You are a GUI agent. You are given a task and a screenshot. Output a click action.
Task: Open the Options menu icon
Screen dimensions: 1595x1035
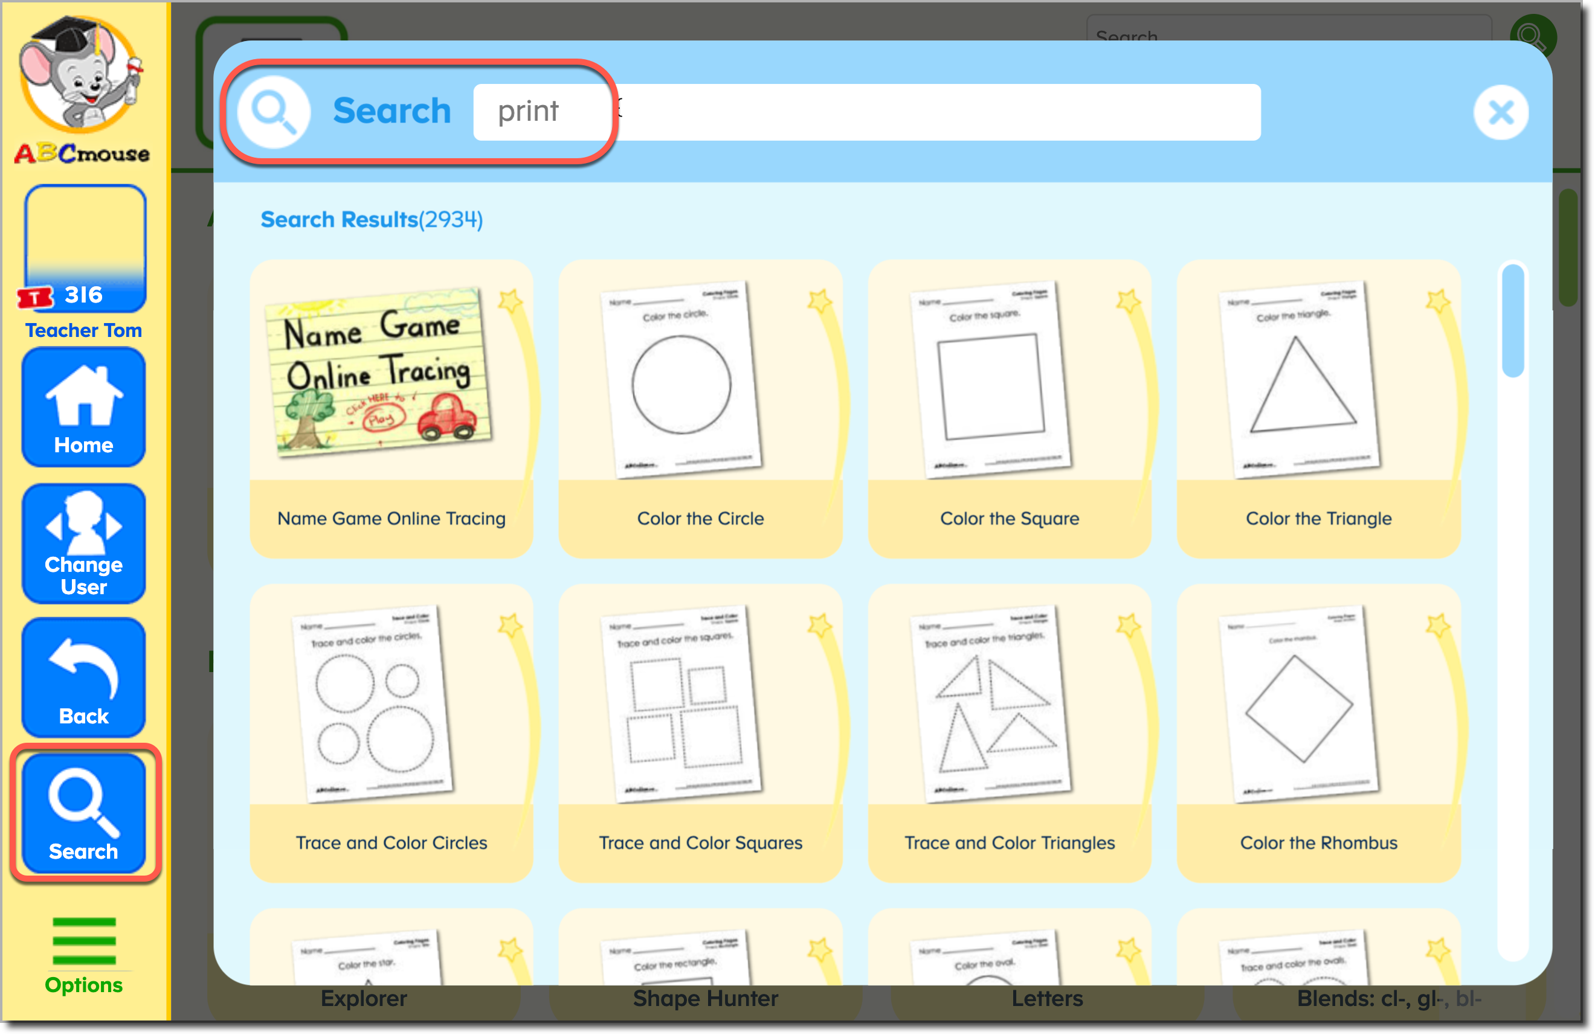point(83,943)
